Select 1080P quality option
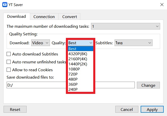 coord(81,69)
